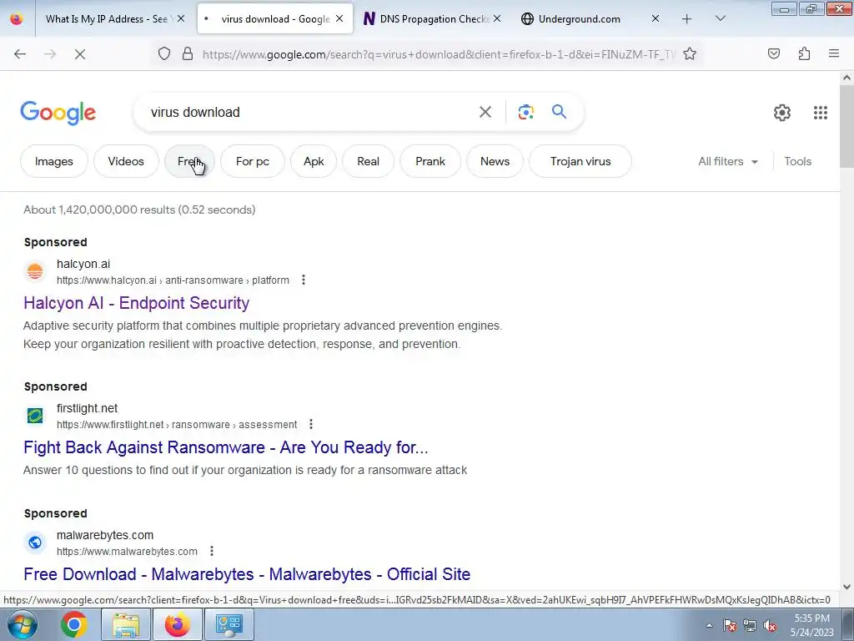
Task: Click the malwarebytes.com site favicon
Action: (x=35, y=543)
